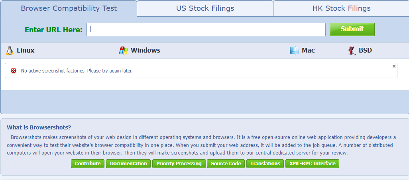Focus the Enter URL Here text field
The image size is (409, 180).
[206, 29]
